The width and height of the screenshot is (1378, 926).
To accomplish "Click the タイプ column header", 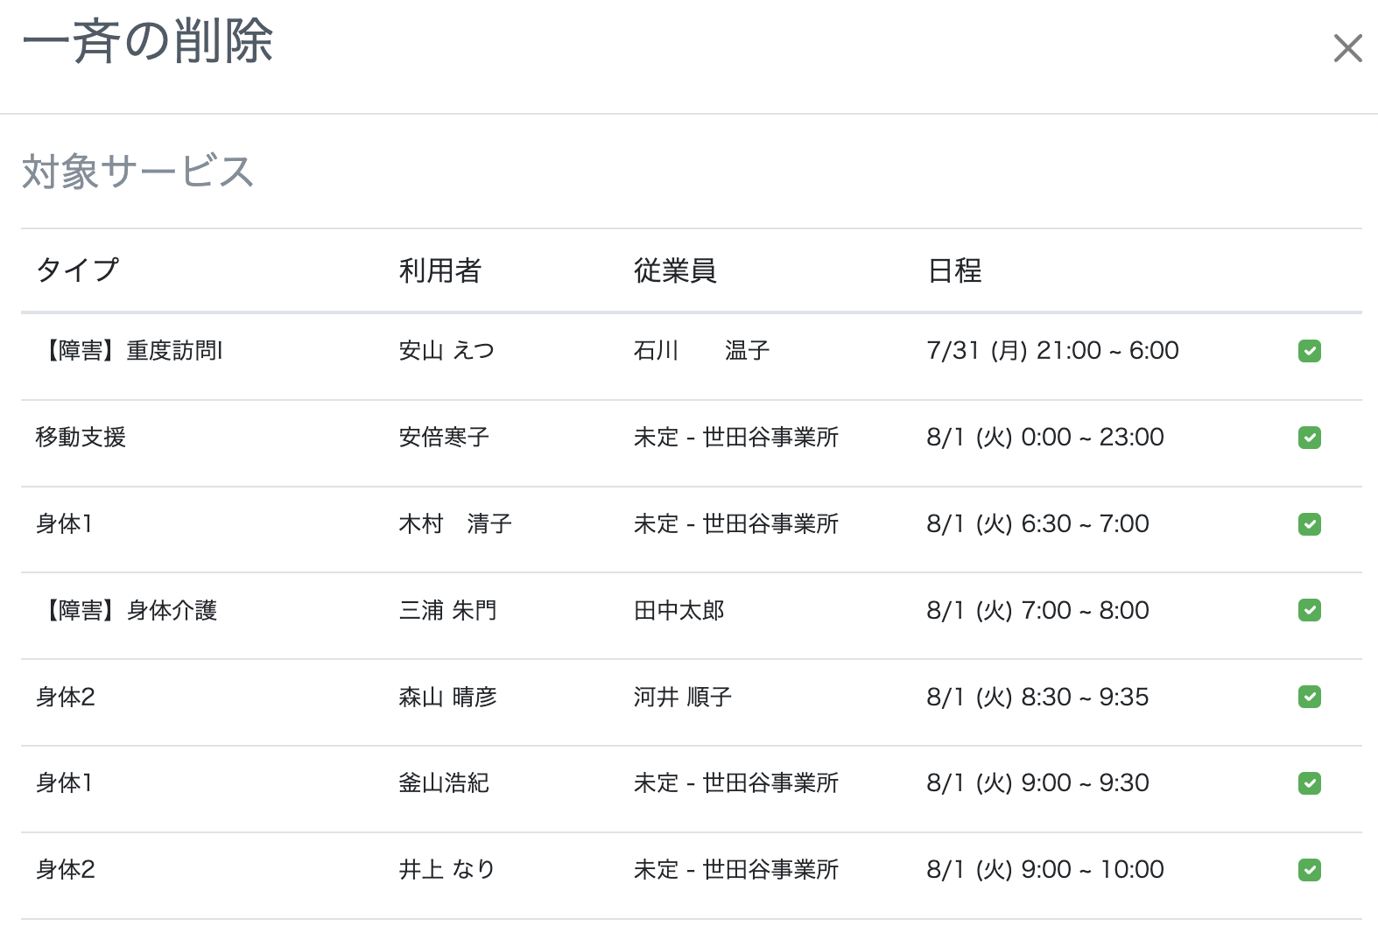I will pyautogui.click(x=77, y=270).
